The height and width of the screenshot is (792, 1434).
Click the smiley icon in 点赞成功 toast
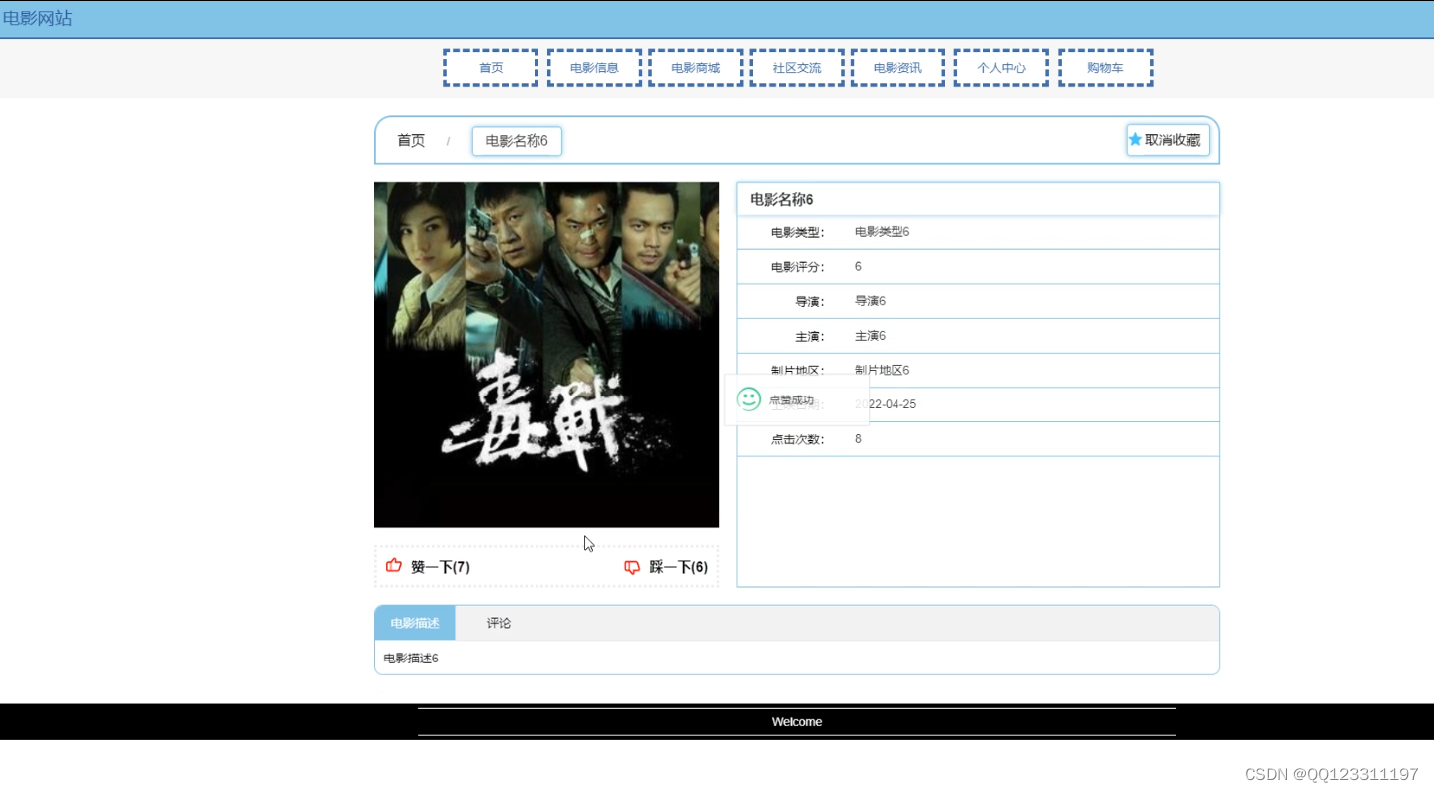(x=748, y=399)
